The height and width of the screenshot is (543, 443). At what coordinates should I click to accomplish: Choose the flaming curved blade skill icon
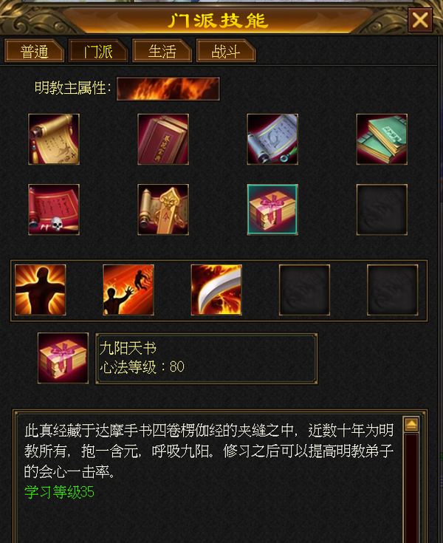point(216,290)
